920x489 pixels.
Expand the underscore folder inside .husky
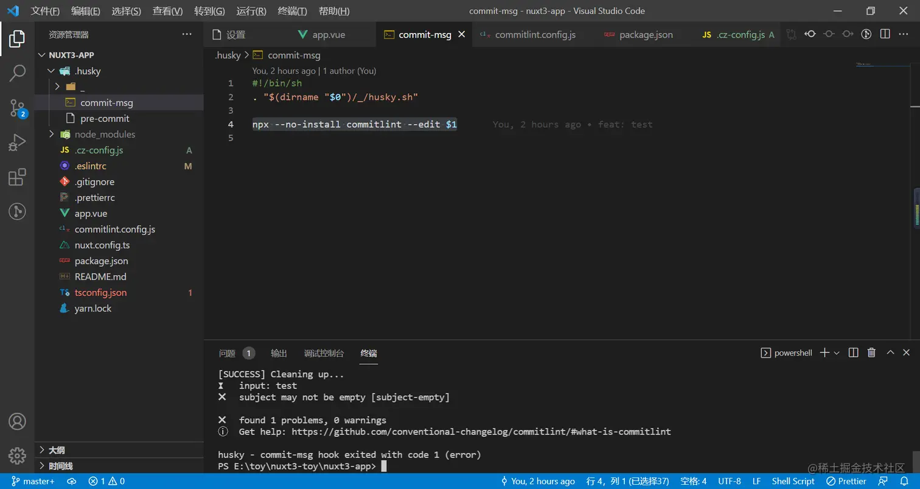57,87
